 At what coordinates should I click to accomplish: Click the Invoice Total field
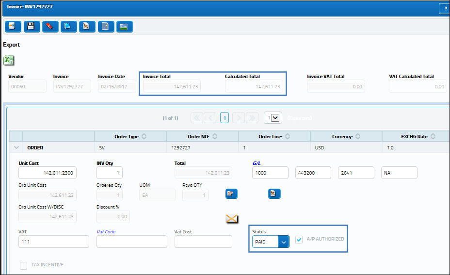click(x=172, y=86)
